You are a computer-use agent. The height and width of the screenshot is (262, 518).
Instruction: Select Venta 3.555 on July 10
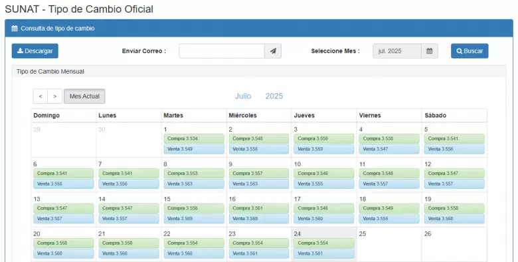324,184
